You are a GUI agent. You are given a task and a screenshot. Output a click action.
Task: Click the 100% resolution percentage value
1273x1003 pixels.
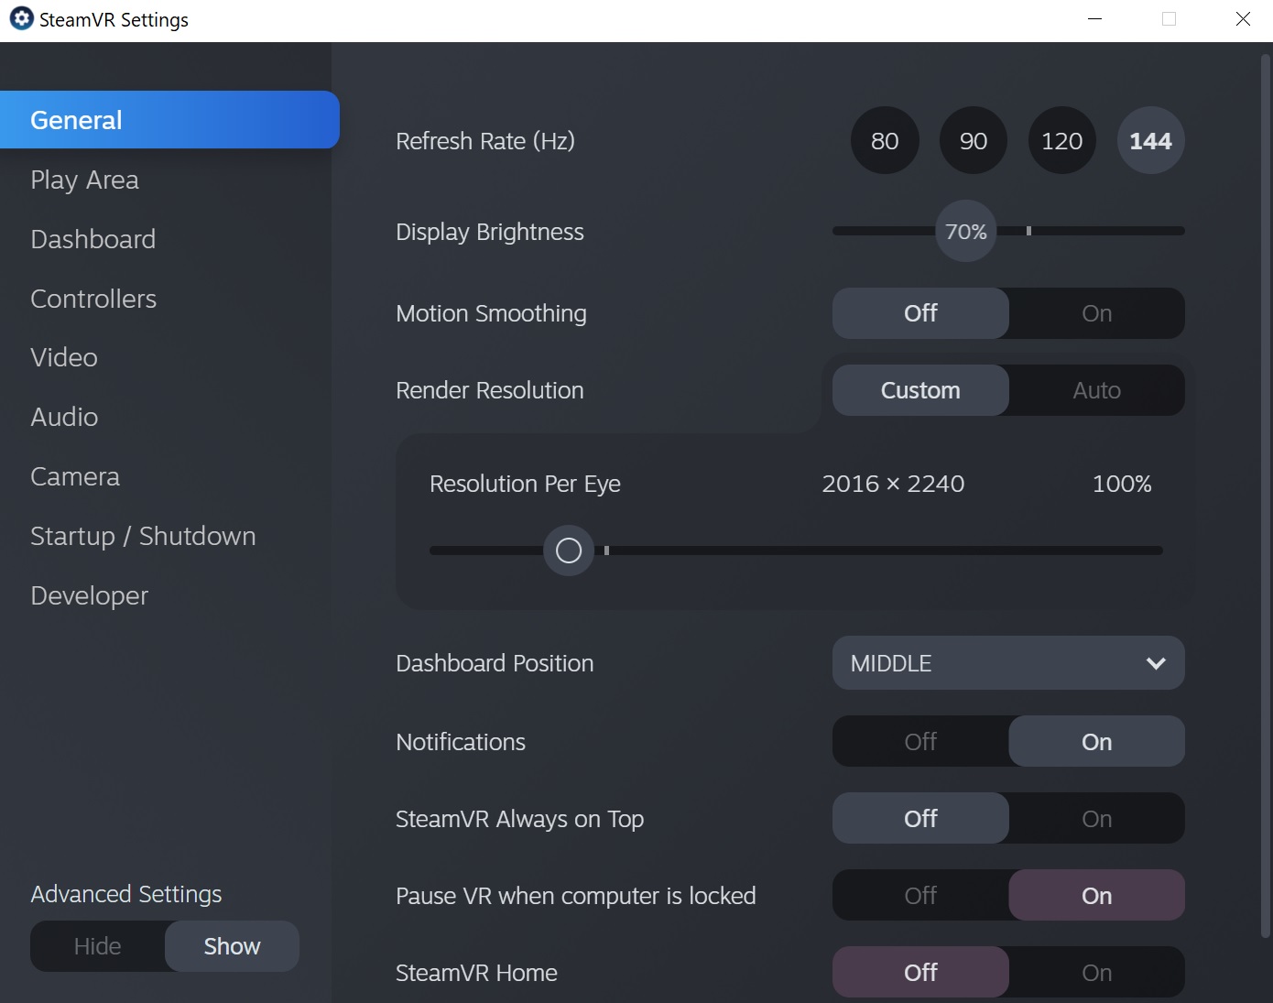tap(1122, 484)
